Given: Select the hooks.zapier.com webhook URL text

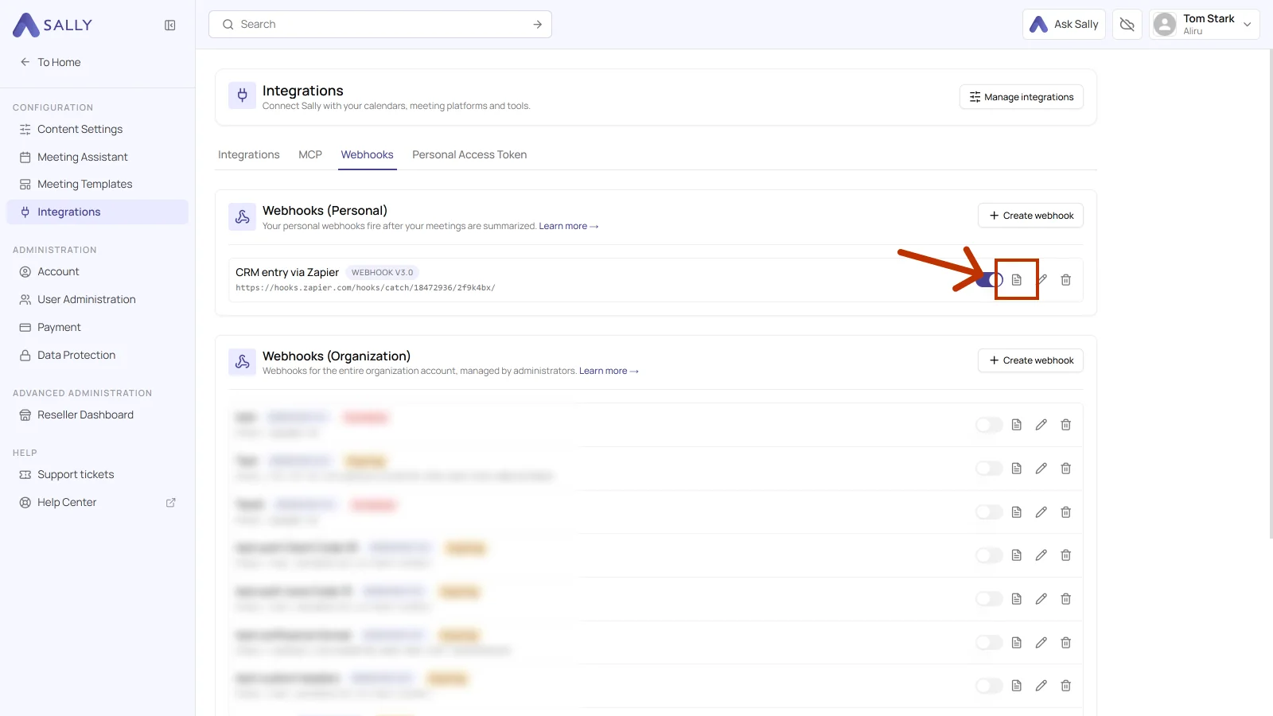Looking at the screenshot, I should 365,288.
